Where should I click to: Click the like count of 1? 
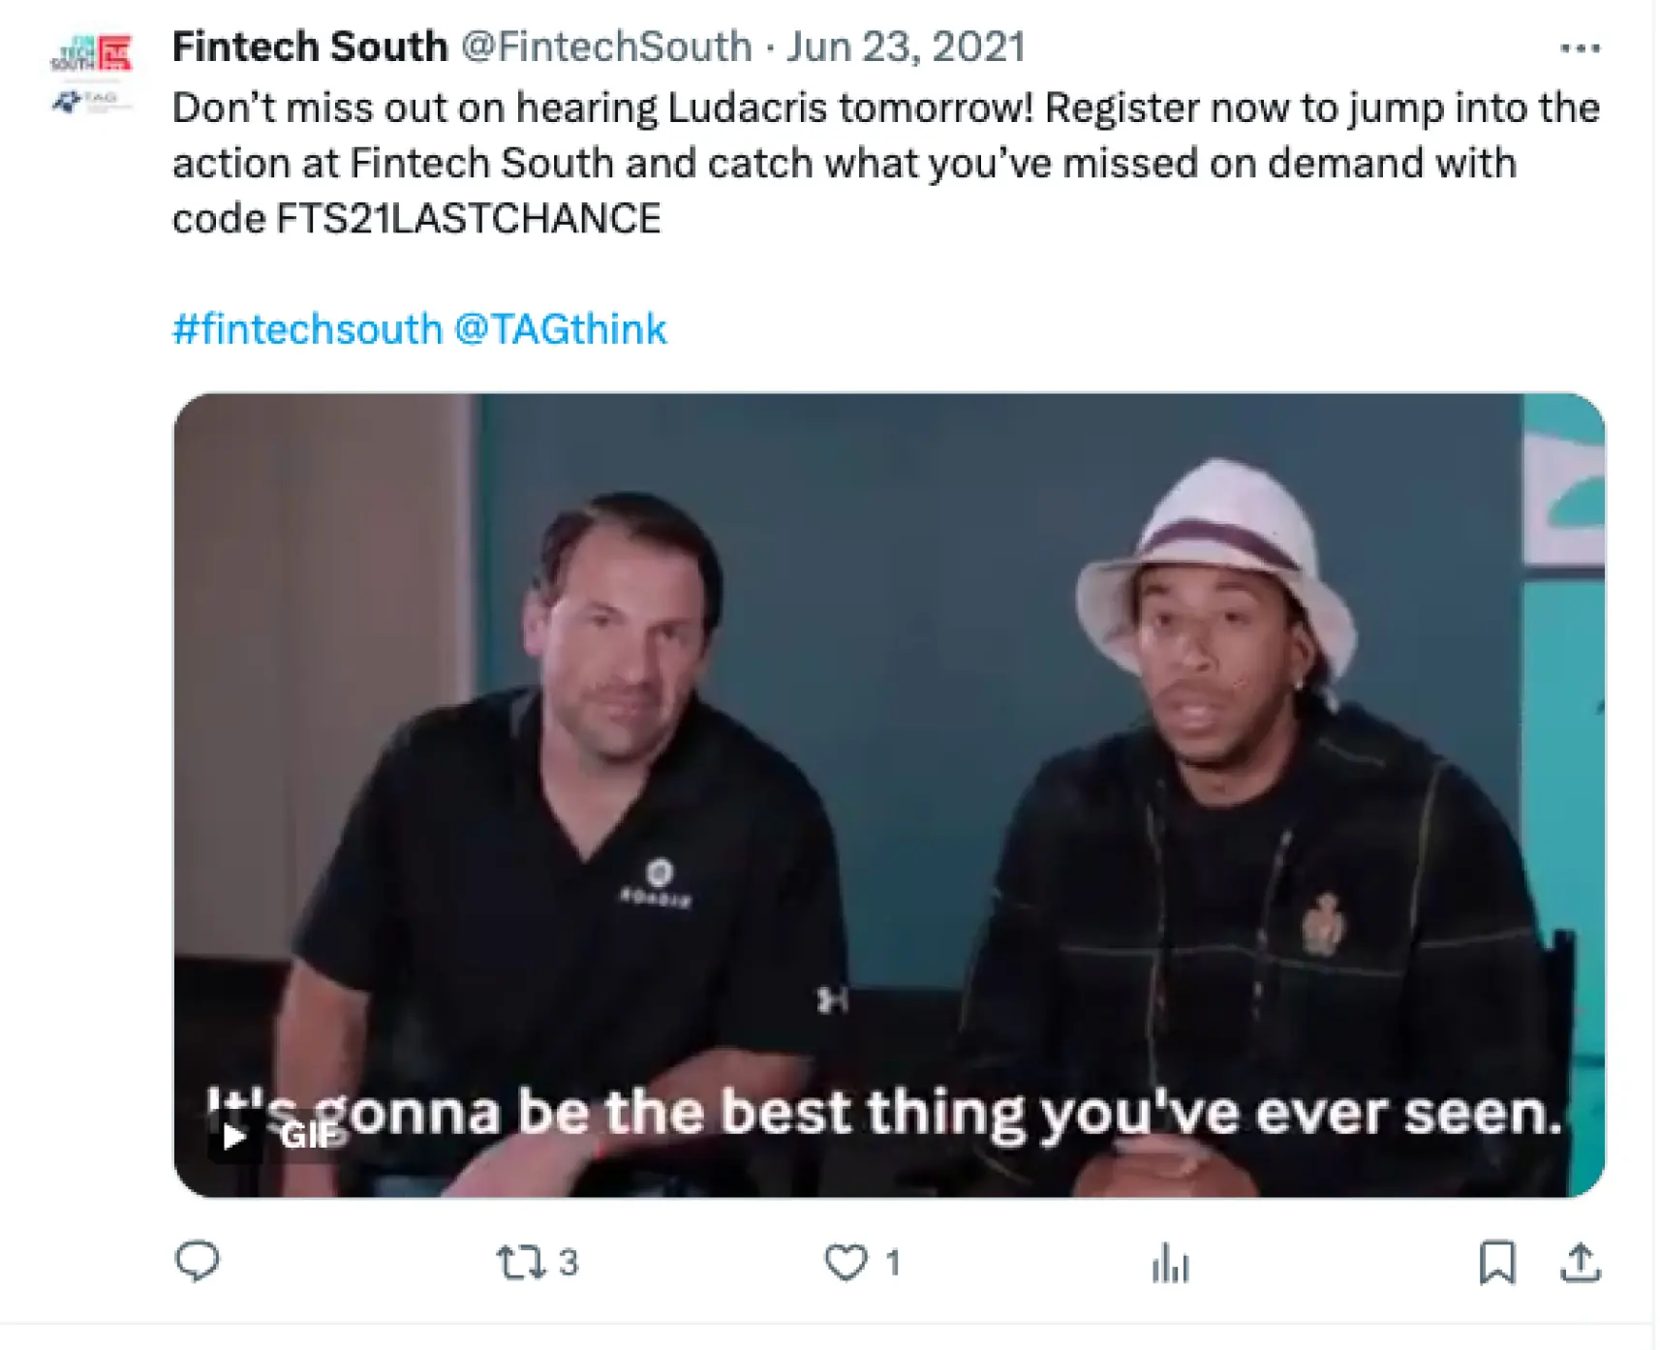tap(893, 1263)
